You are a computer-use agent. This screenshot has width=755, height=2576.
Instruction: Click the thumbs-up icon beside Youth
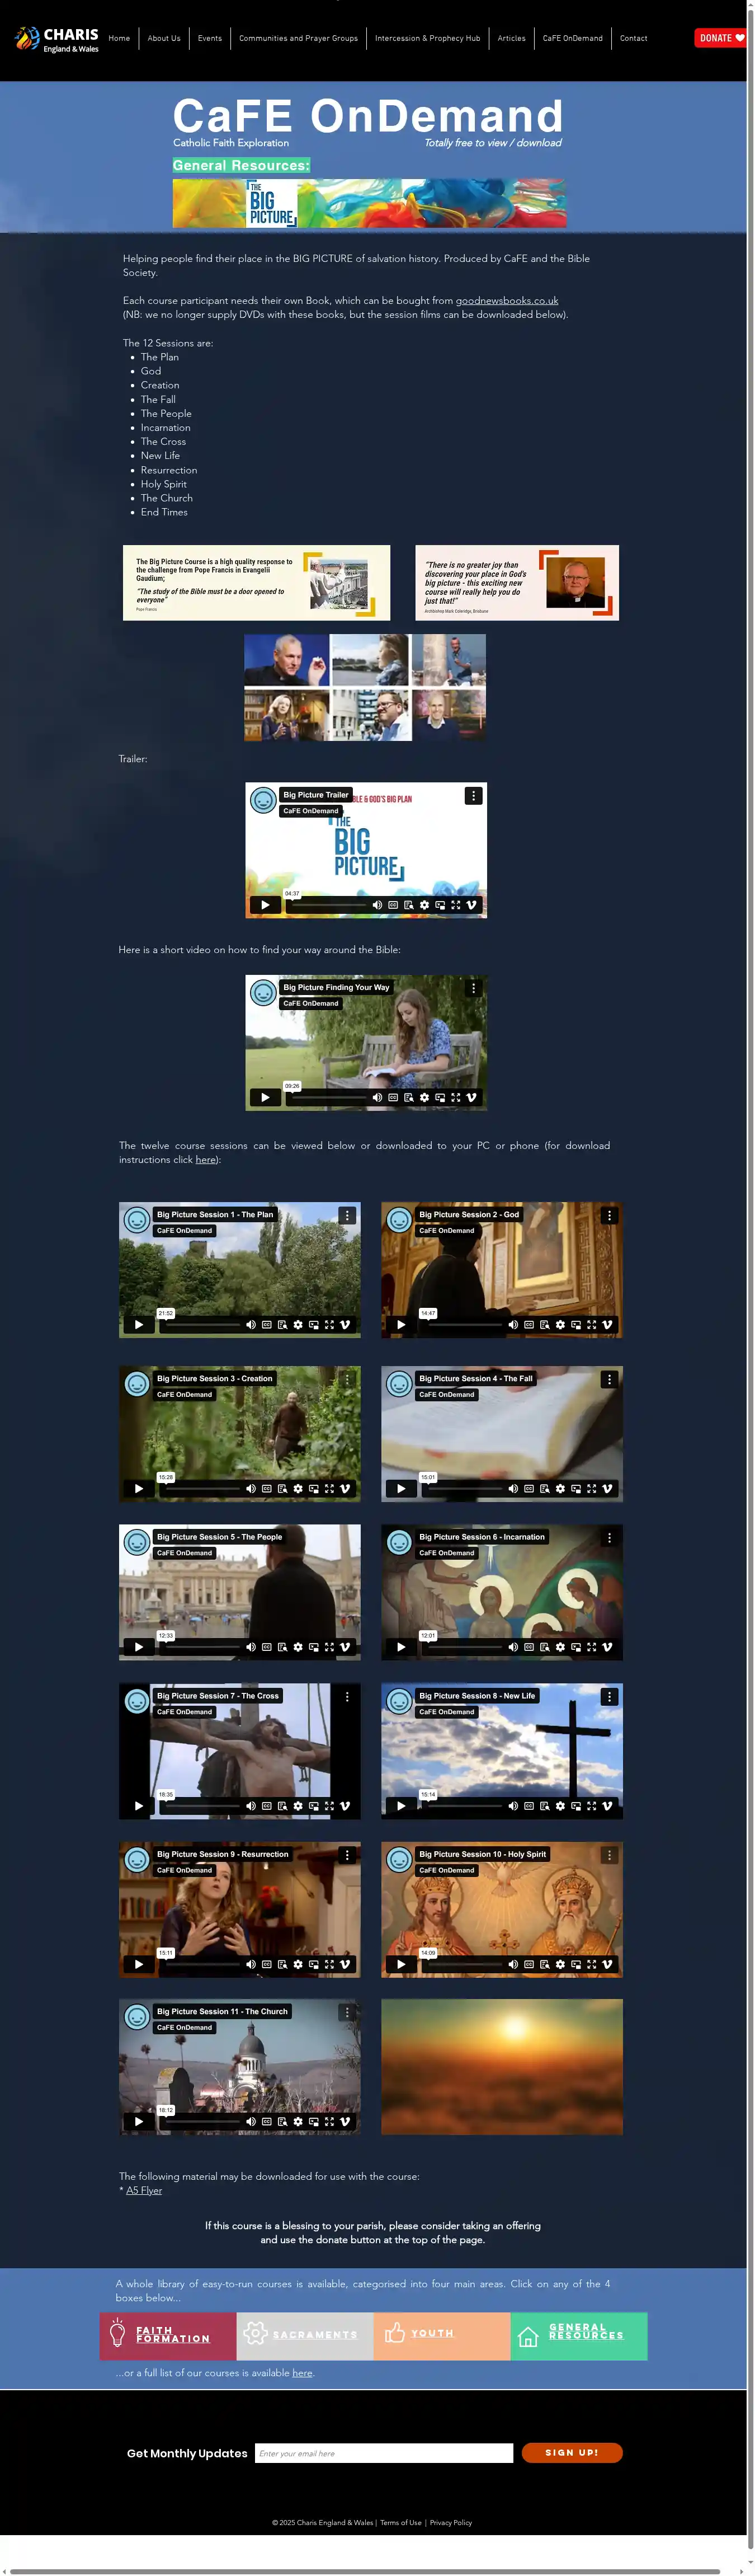(x=394, y=2333)
